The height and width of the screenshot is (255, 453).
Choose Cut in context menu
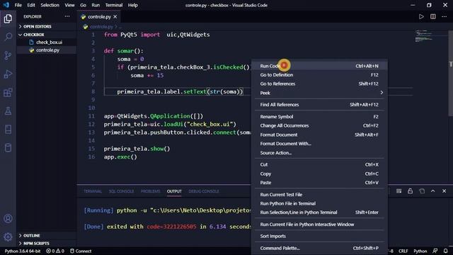(319, 164)
